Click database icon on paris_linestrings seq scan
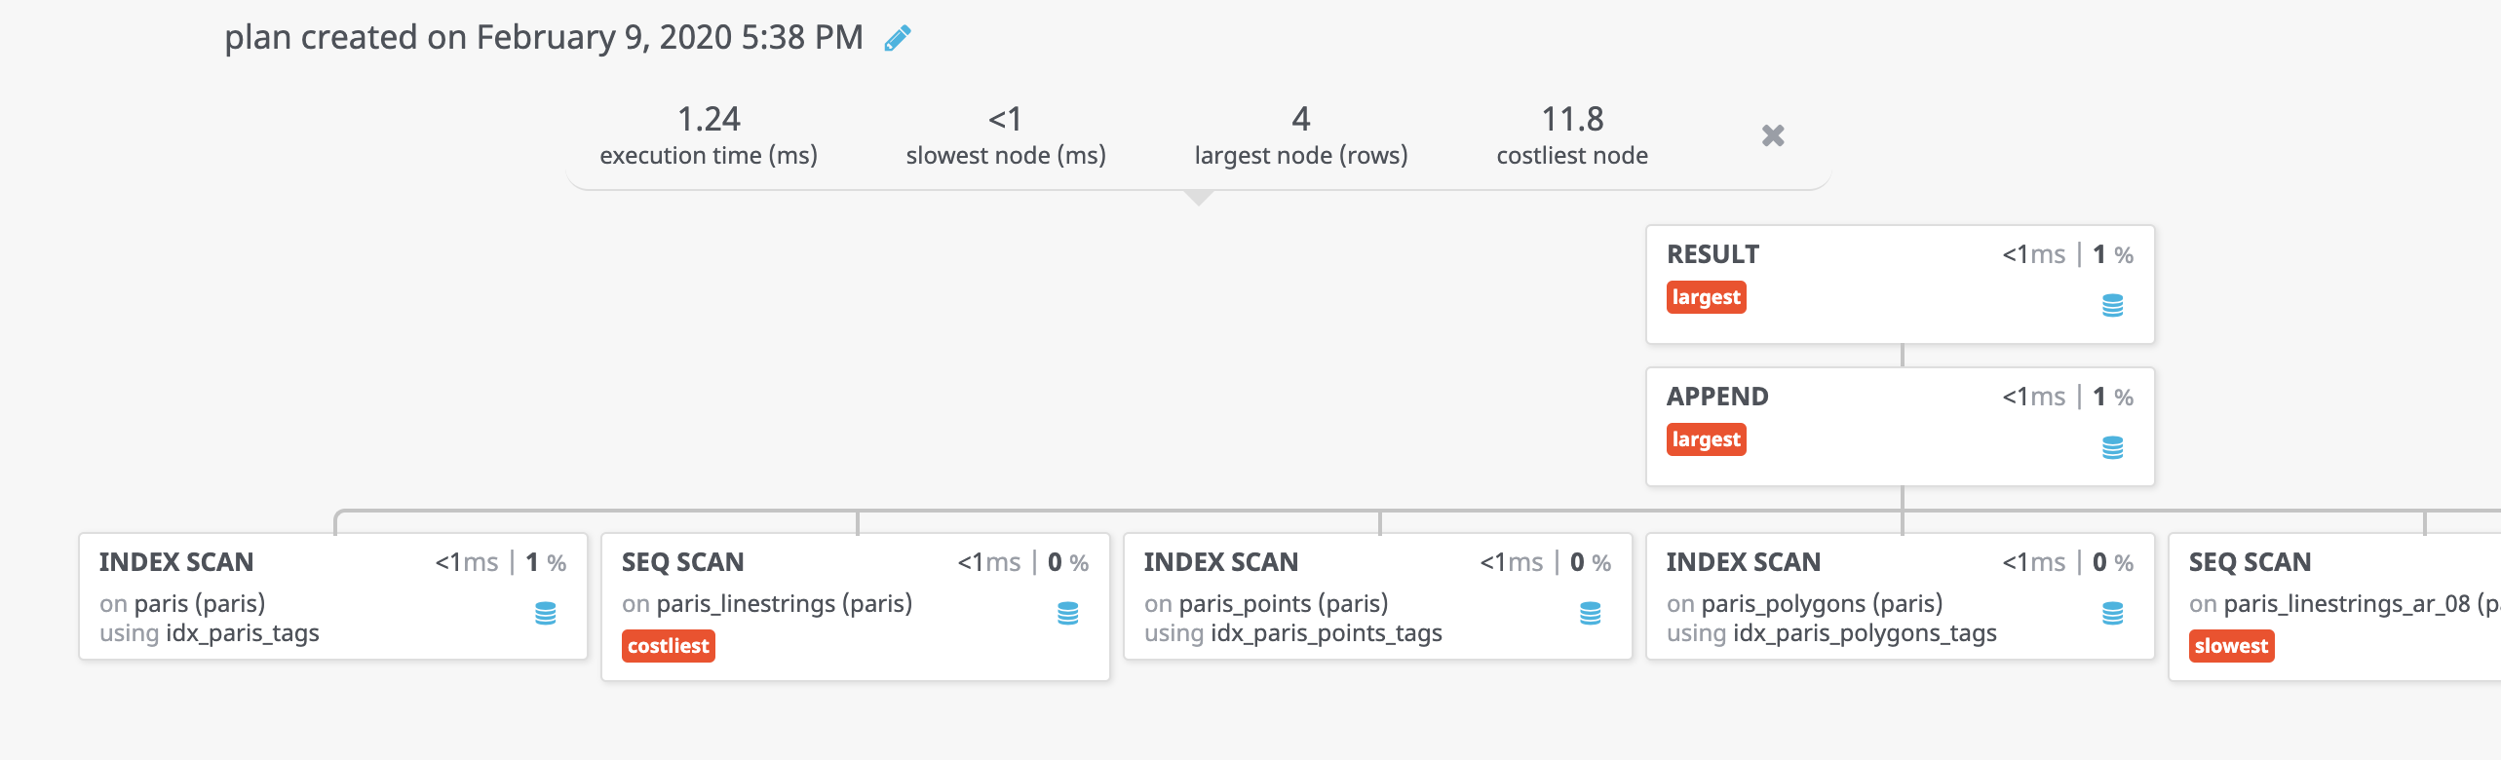 (x=1067, y=613)
